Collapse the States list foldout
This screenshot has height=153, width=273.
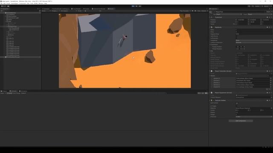(x=210, y=76)
